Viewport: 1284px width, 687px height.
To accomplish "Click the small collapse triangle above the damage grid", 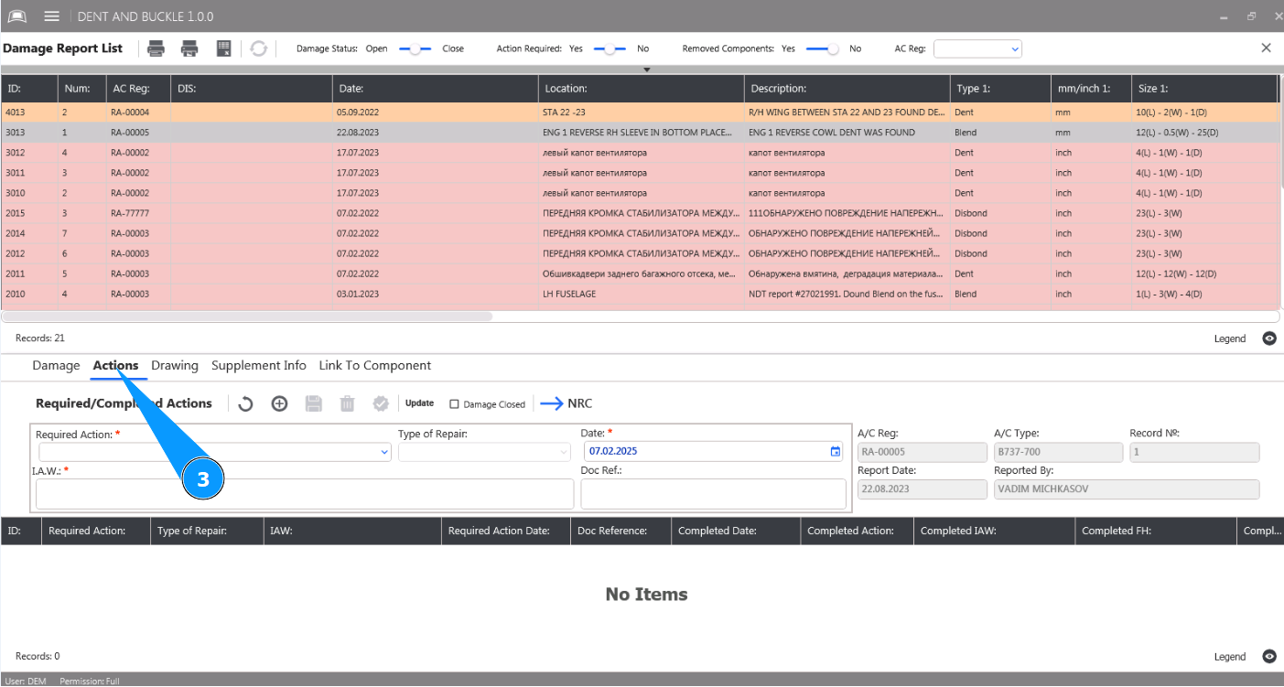I will [646, 70].
